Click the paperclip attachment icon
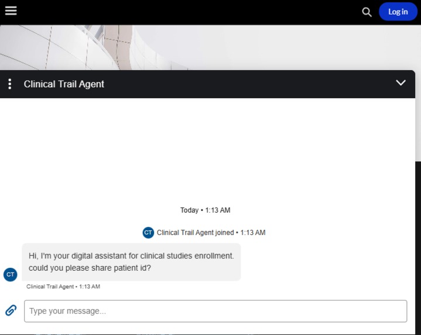This screenshot has height=335, width=421. (11, 310)
